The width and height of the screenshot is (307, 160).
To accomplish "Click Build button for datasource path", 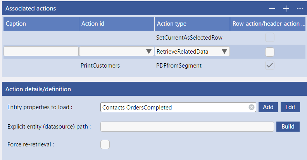I will tap(288, 127).
